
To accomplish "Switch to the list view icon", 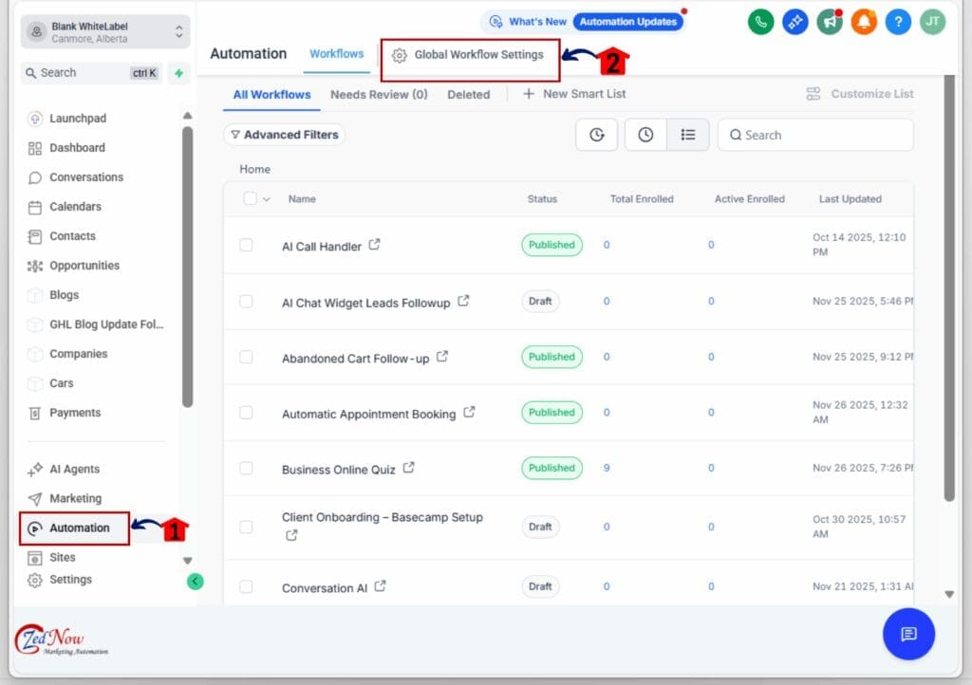I will pyautogui.click(x=688, y=135).
